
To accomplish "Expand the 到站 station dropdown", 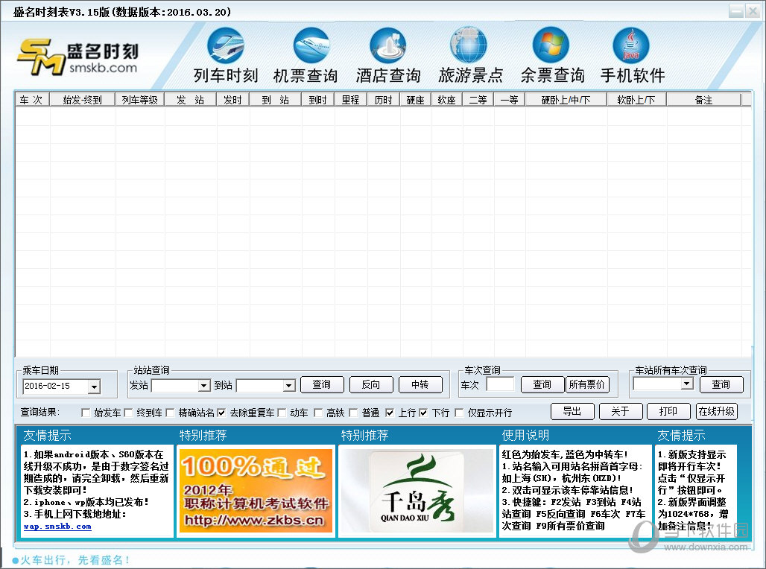I will [x=289, y=385].
